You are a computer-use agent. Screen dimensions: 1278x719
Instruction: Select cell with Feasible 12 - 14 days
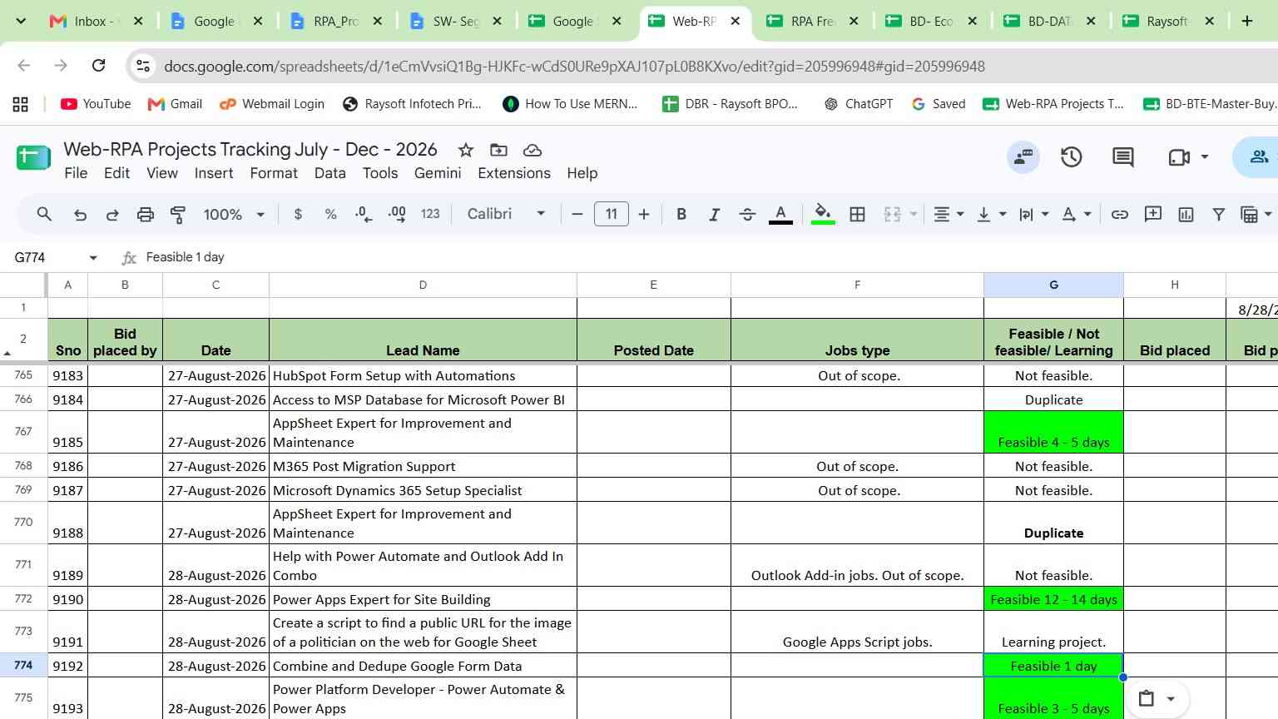[x=1053, y=599]
